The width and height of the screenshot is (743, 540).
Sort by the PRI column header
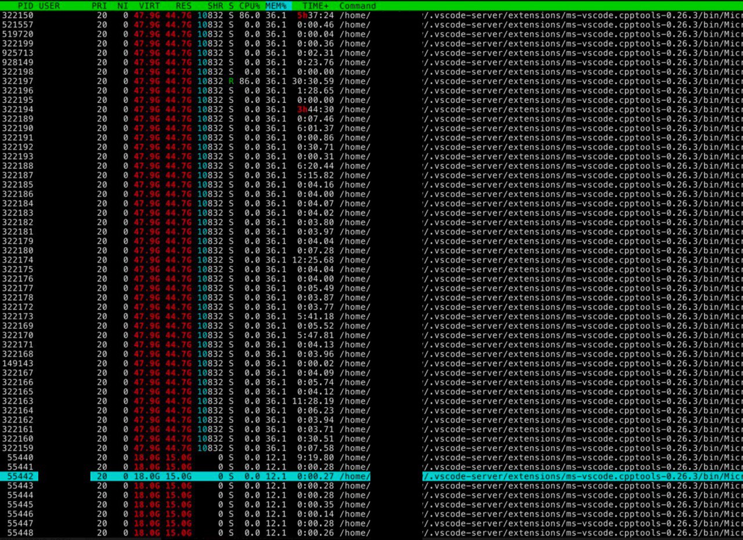[x=99, y=6]
